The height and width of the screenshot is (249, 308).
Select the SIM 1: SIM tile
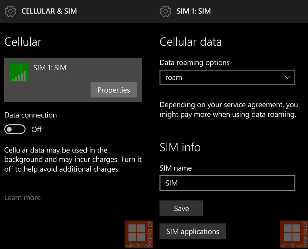pyautogui.click(x=73, y=80)
